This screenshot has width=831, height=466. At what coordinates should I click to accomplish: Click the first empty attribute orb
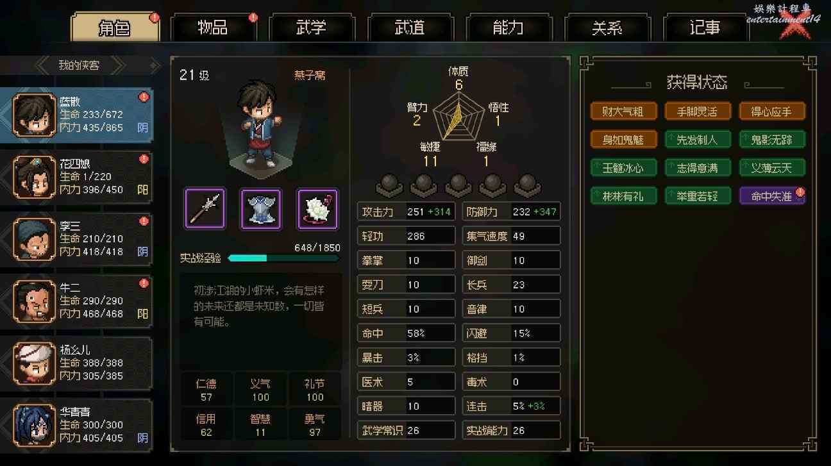389,185
